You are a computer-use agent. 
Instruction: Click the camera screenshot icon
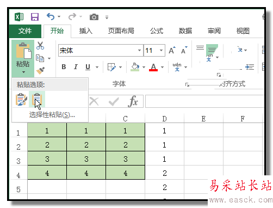(94, 17)
